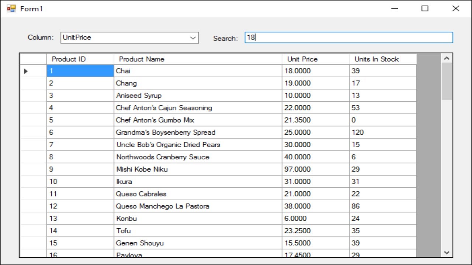472x265 pixels.
Task: Select Northwoods Cranberry Sauce cell
Action: click(198, 157)
